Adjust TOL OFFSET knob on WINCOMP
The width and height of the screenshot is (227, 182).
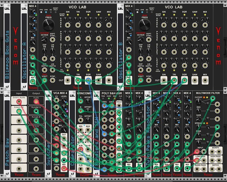click(88, 120)
